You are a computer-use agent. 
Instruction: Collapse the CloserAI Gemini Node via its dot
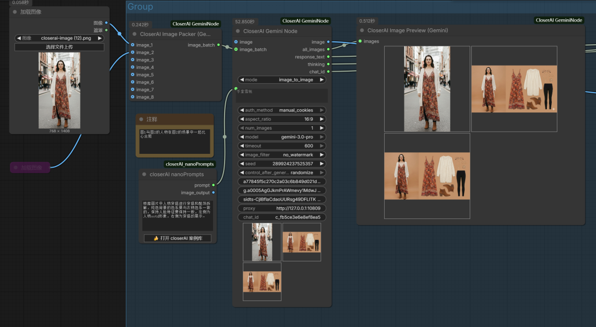click(238, 31)
